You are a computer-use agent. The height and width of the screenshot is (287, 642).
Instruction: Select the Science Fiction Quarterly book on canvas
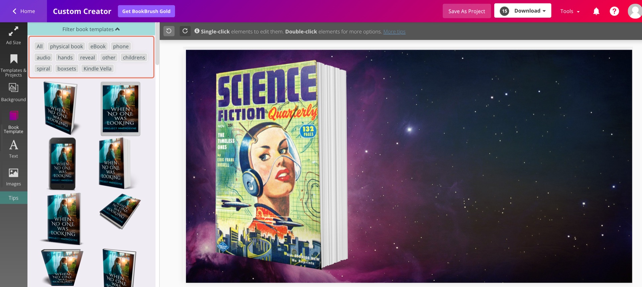tap(282, 165)
